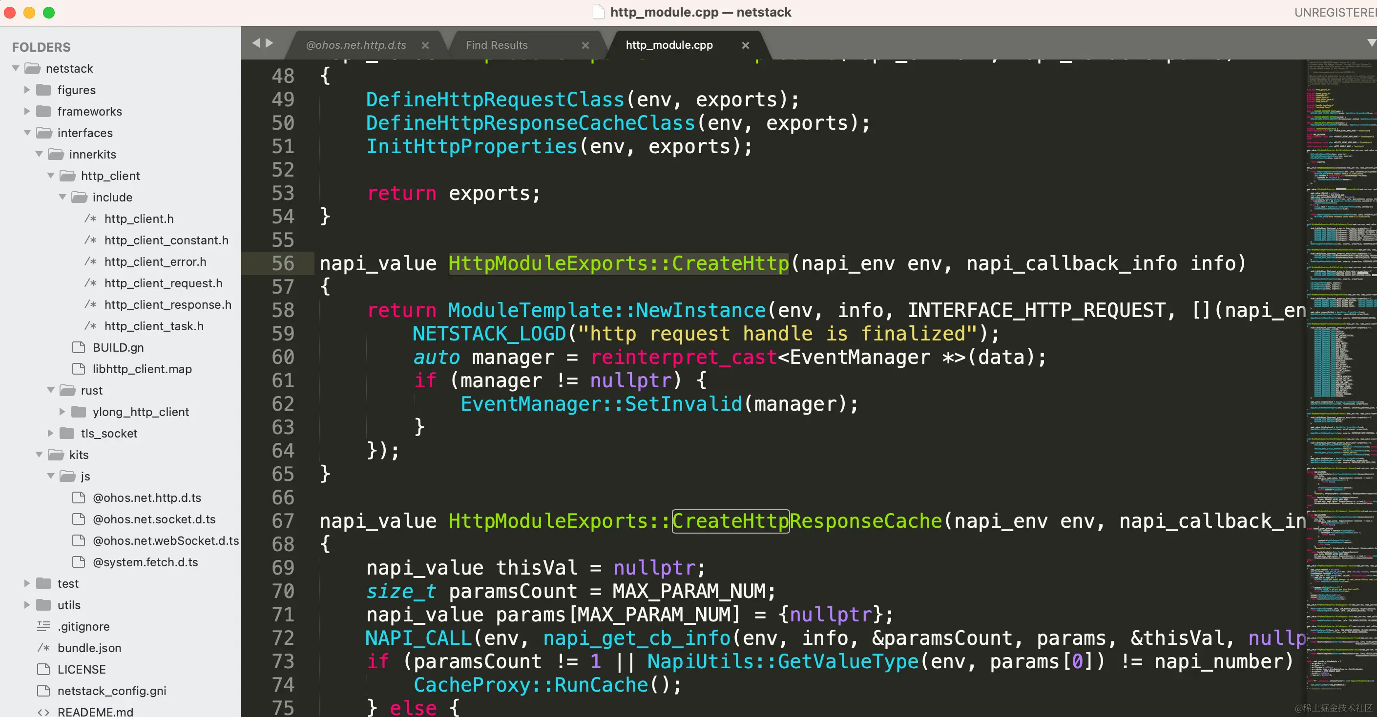1377x717 pixels.
Task: Click NETSTACK_LOGD macro on line 59
Action: [489, 334]
